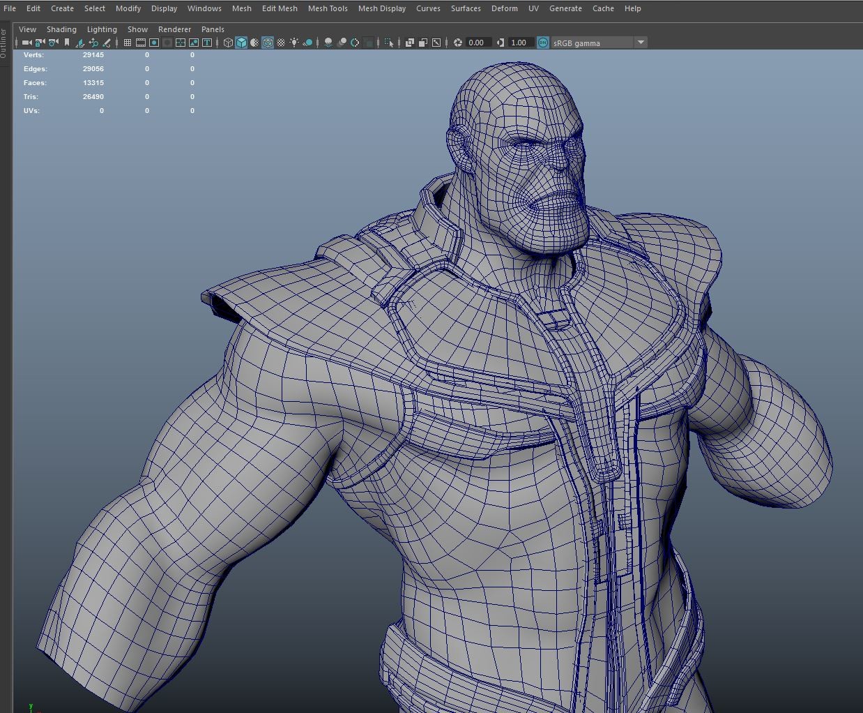The width and height of the screenshot is (863, 713).
Task: Toggle the viewport Grid icon
Action: click(127, 43)
